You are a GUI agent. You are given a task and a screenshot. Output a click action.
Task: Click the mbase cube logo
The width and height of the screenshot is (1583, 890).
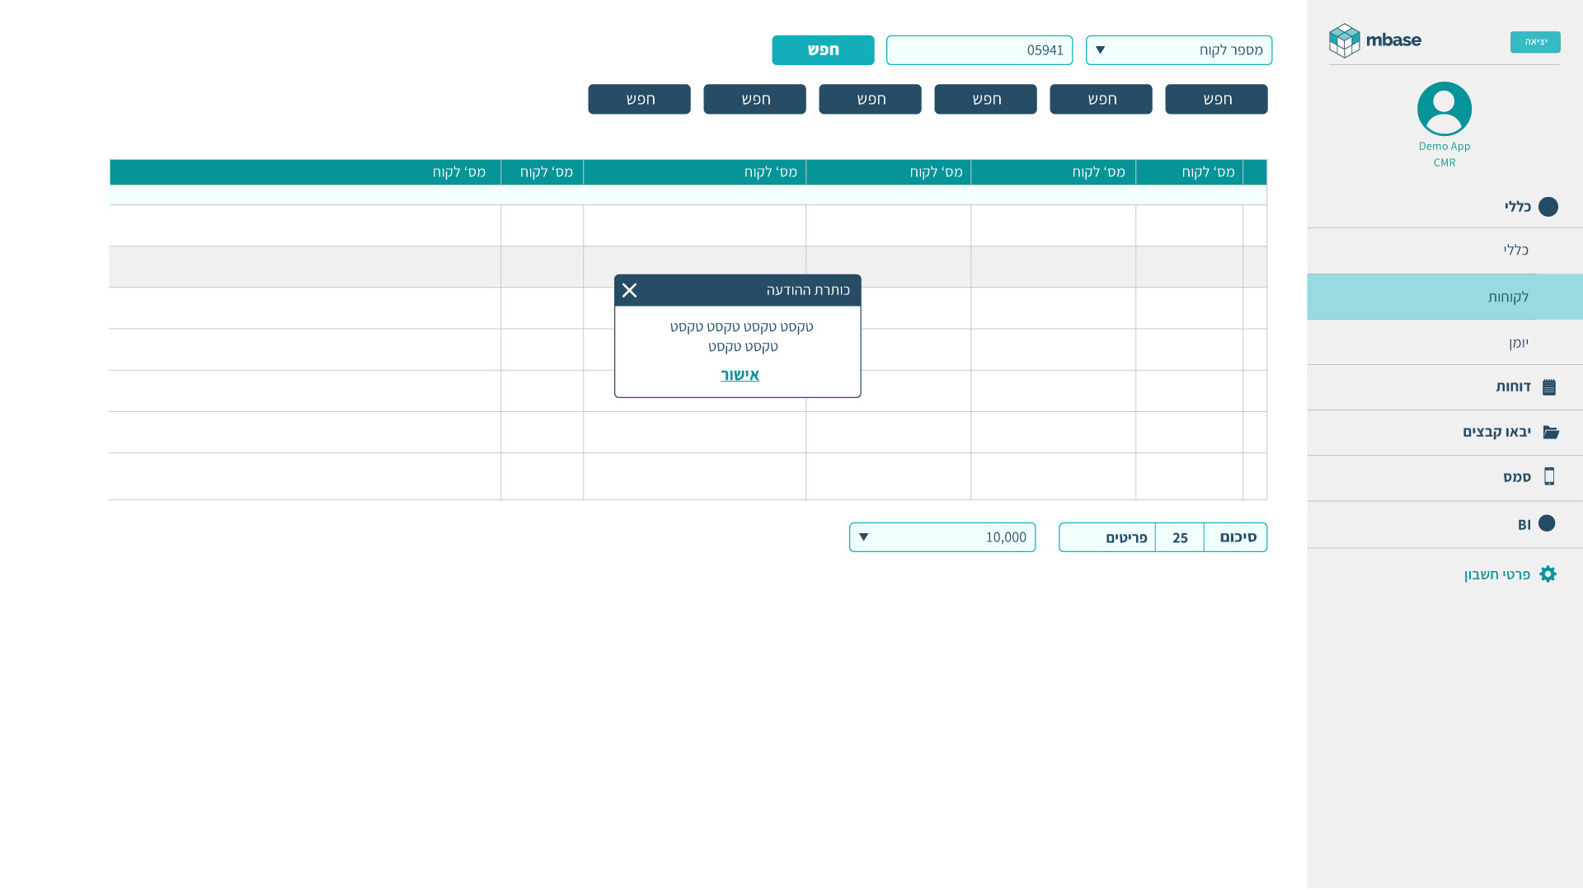[x=1344, y=40]
